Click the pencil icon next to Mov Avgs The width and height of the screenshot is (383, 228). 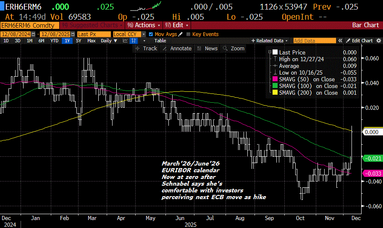pos(181,34)
